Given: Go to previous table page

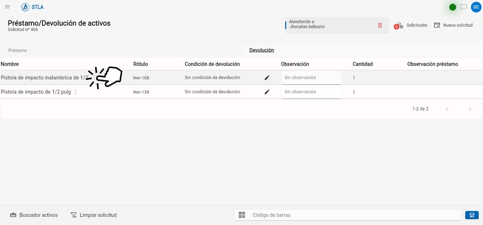Looking at the screenshot, I should (x=447, y=109).
